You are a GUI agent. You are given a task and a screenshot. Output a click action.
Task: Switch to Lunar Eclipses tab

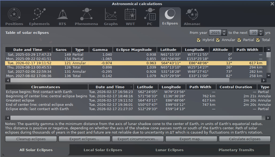(x=169, y=150)
